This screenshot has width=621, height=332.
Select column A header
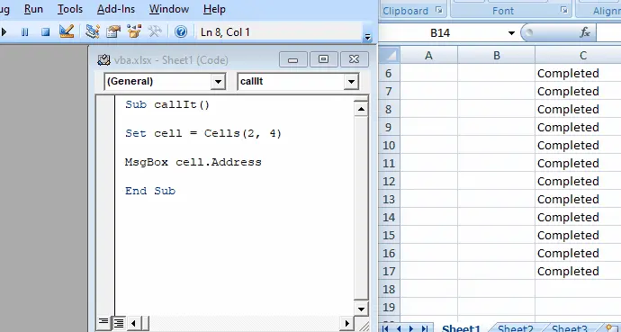point(429,55)
